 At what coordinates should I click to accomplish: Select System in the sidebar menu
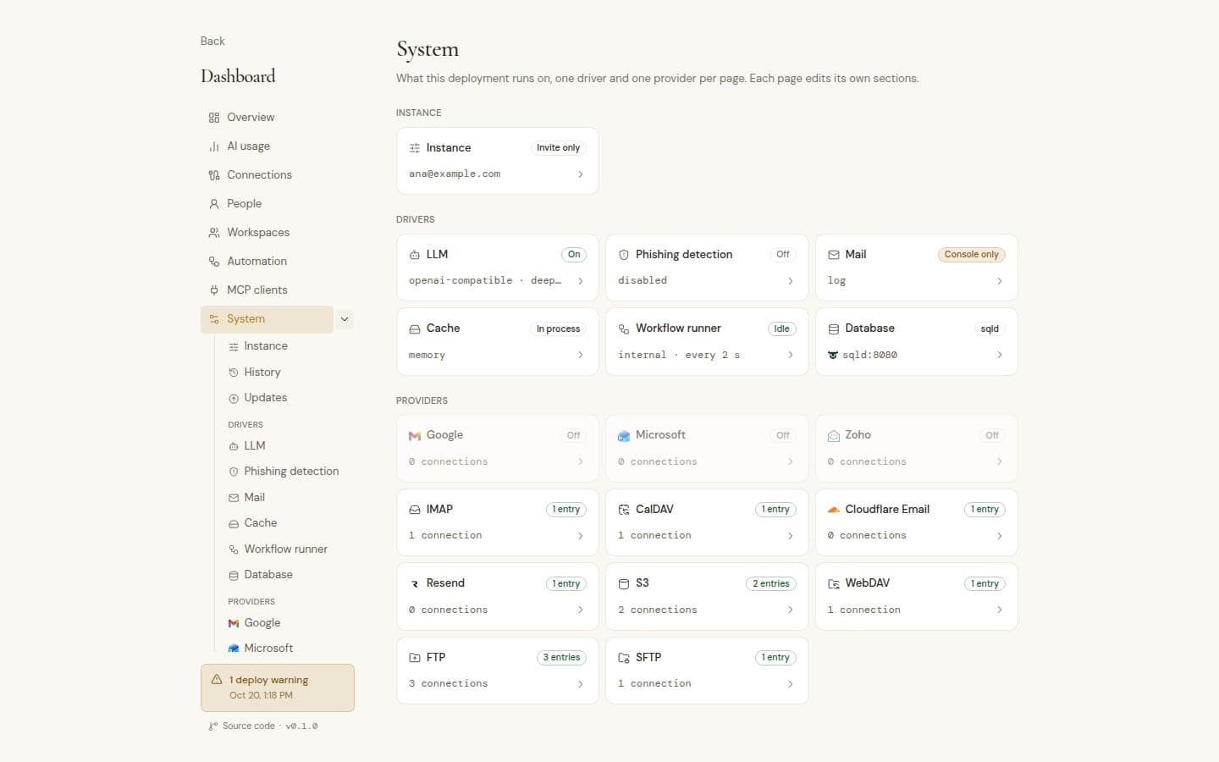click(x=267, y=319)
